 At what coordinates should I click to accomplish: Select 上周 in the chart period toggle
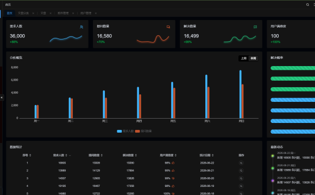coord(243,58)
